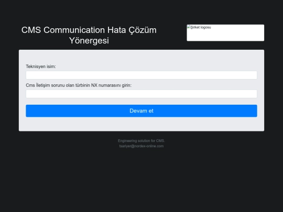Click the Şirket logosu image placeholder

point(225,33)
